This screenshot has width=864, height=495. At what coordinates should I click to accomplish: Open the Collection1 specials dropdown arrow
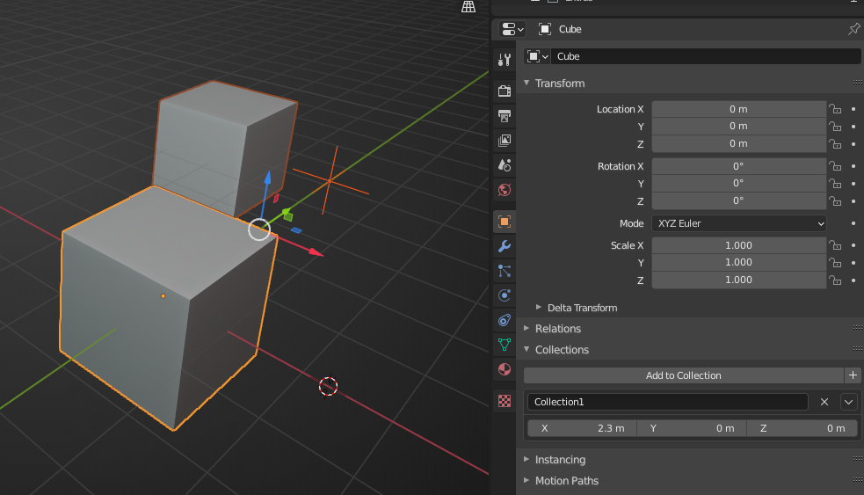pyautogui.click(x=848, y=402)
